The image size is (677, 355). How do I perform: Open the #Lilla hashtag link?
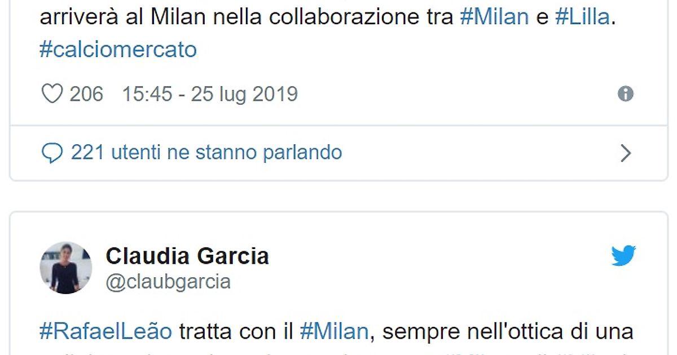[582, 17]
